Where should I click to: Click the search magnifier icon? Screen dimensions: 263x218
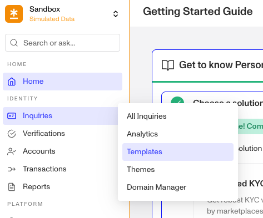tap(14, 43)
